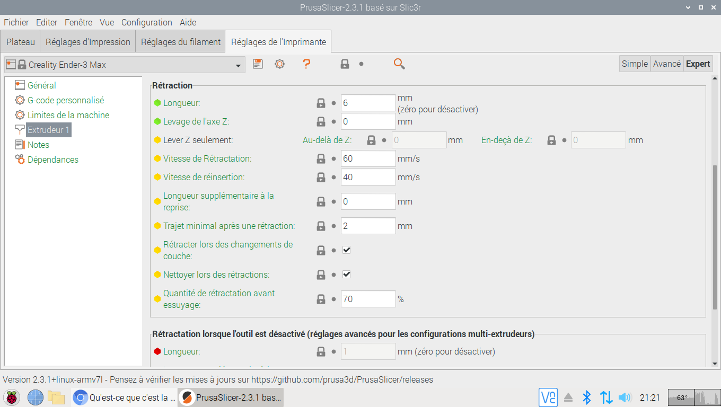Click the retraction Longueur field showing 6
The height and width of the screenshot is (407, 721).
(x=368, y=103)
